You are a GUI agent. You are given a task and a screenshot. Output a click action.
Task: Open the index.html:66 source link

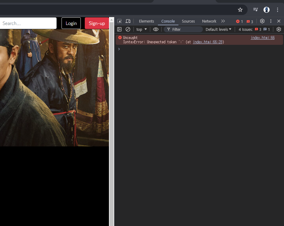pos(263,38)
